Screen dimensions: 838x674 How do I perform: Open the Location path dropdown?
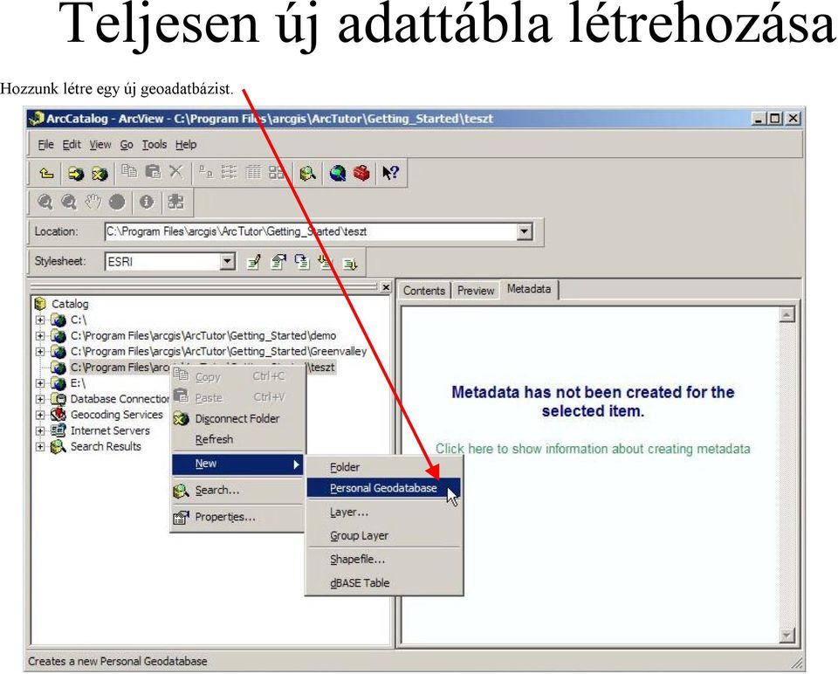[x=525, y=231]
